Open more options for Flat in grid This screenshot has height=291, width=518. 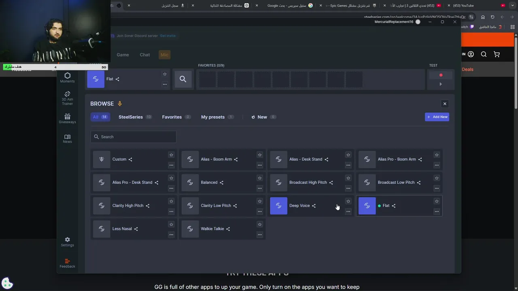(437, 211)
